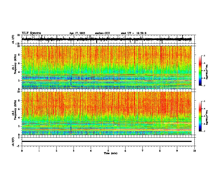
Task: Click the "8" minute tick label on Time axis
Action: [x=160, y=151]
